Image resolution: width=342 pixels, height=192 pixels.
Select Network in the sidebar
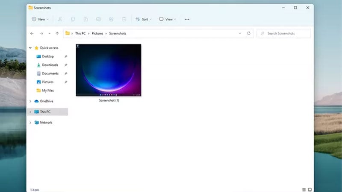46,122
